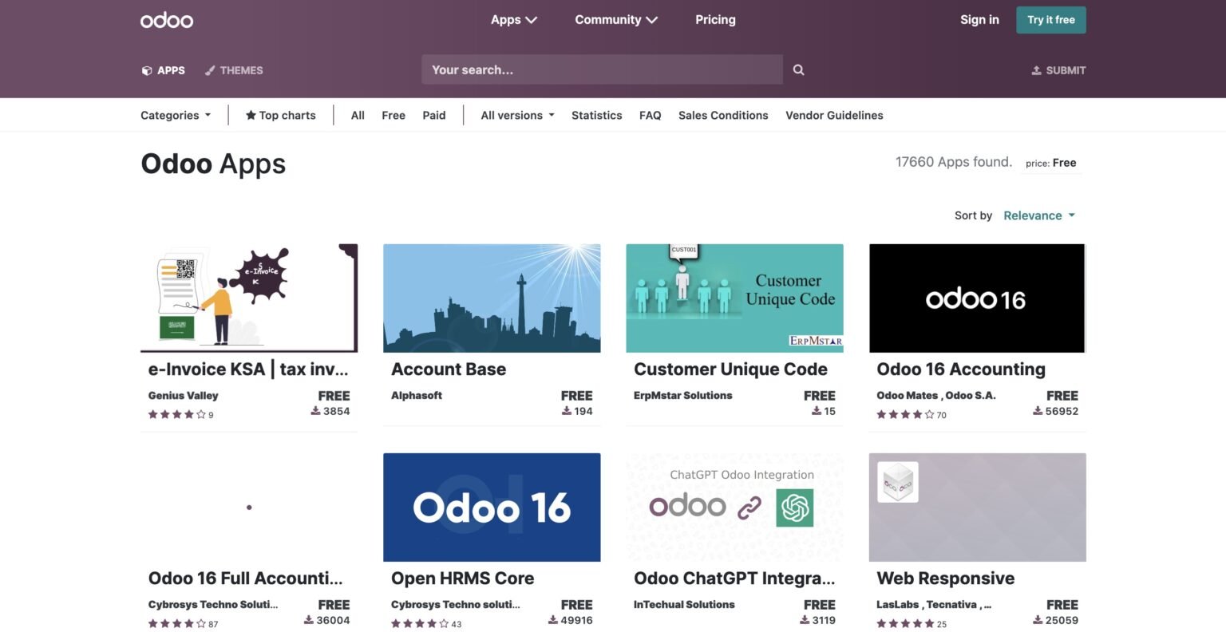Switch to the Paid apps filter
The width and height of the screenshot is (1226, 632).
pyautogui.click(x=433, y=115)
